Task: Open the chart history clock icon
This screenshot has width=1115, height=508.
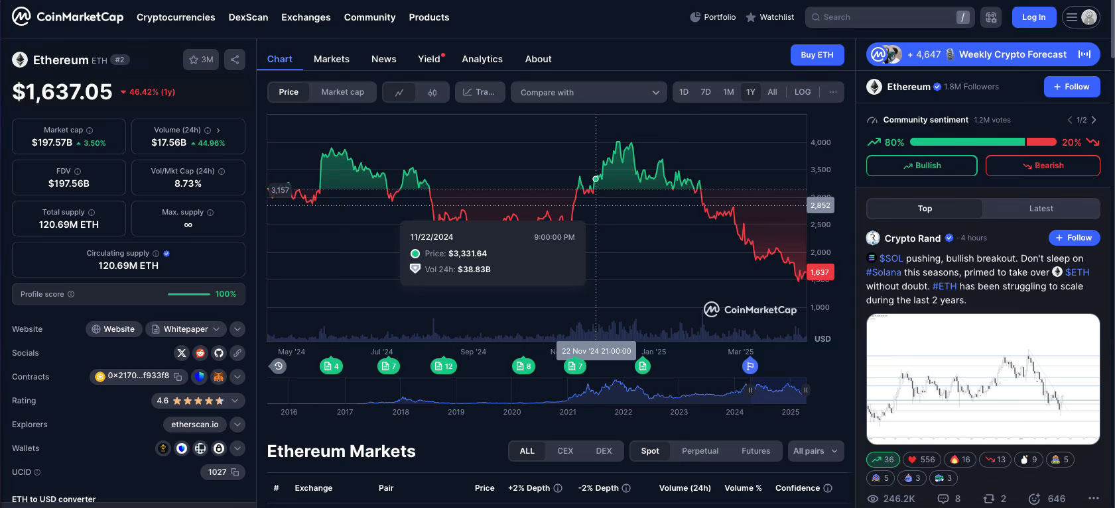Action: coord(279,366)
